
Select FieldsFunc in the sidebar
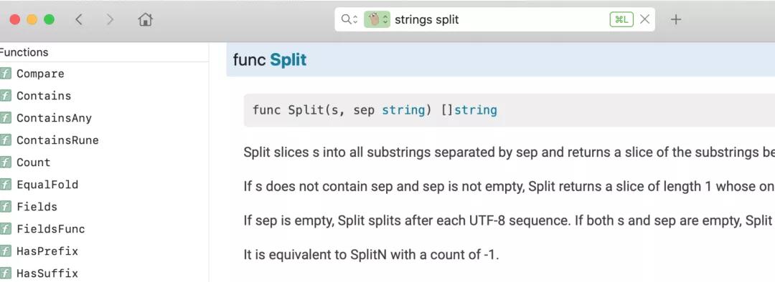click(x=50, y=229)
